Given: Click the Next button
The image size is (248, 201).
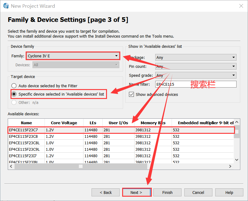Looking at the screenshot, I should 137,192.
